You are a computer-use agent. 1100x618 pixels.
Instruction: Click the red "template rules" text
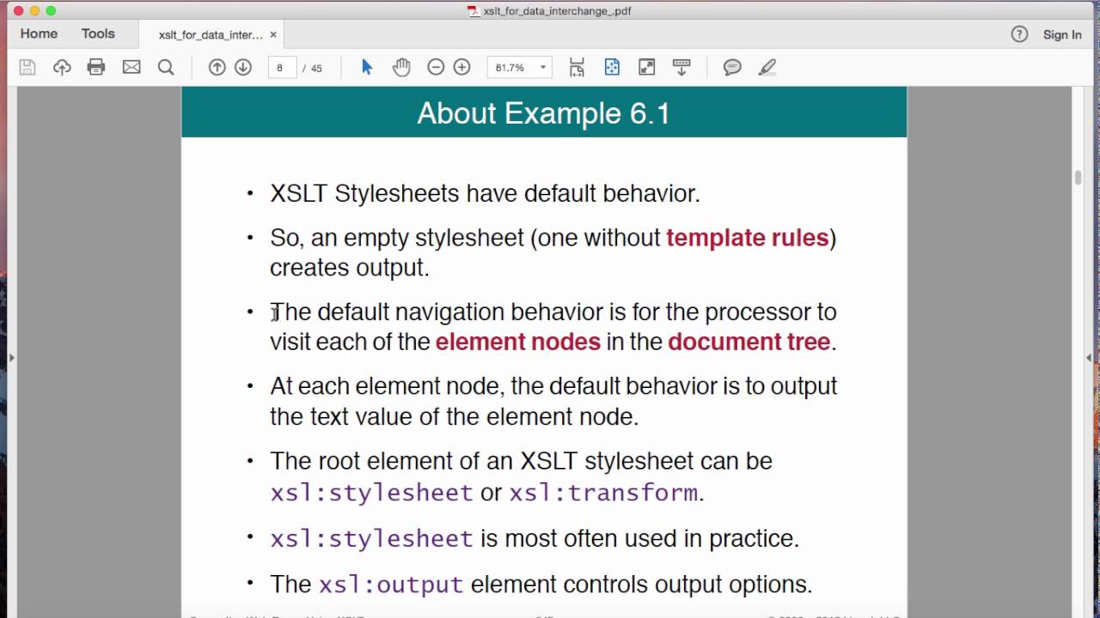[747, 238]
